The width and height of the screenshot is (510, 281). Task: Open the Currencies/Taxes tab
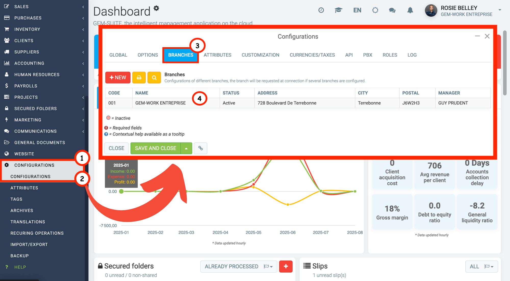pyautogui.click(x=312, y=55)
